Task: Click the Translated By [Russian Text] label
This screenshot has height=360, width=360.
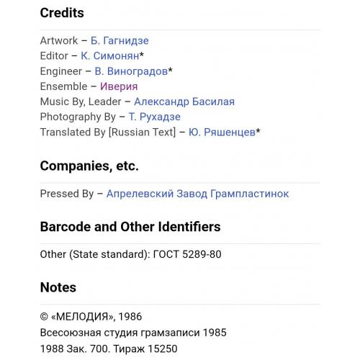Action: [108, 132]
